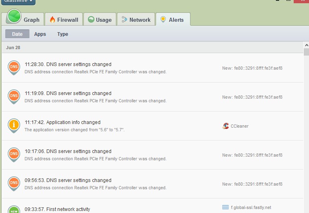The image size is (309, 213).
Task: Click the Firewall flame icon
Action: pyautogui.click(x=52, y=19)
